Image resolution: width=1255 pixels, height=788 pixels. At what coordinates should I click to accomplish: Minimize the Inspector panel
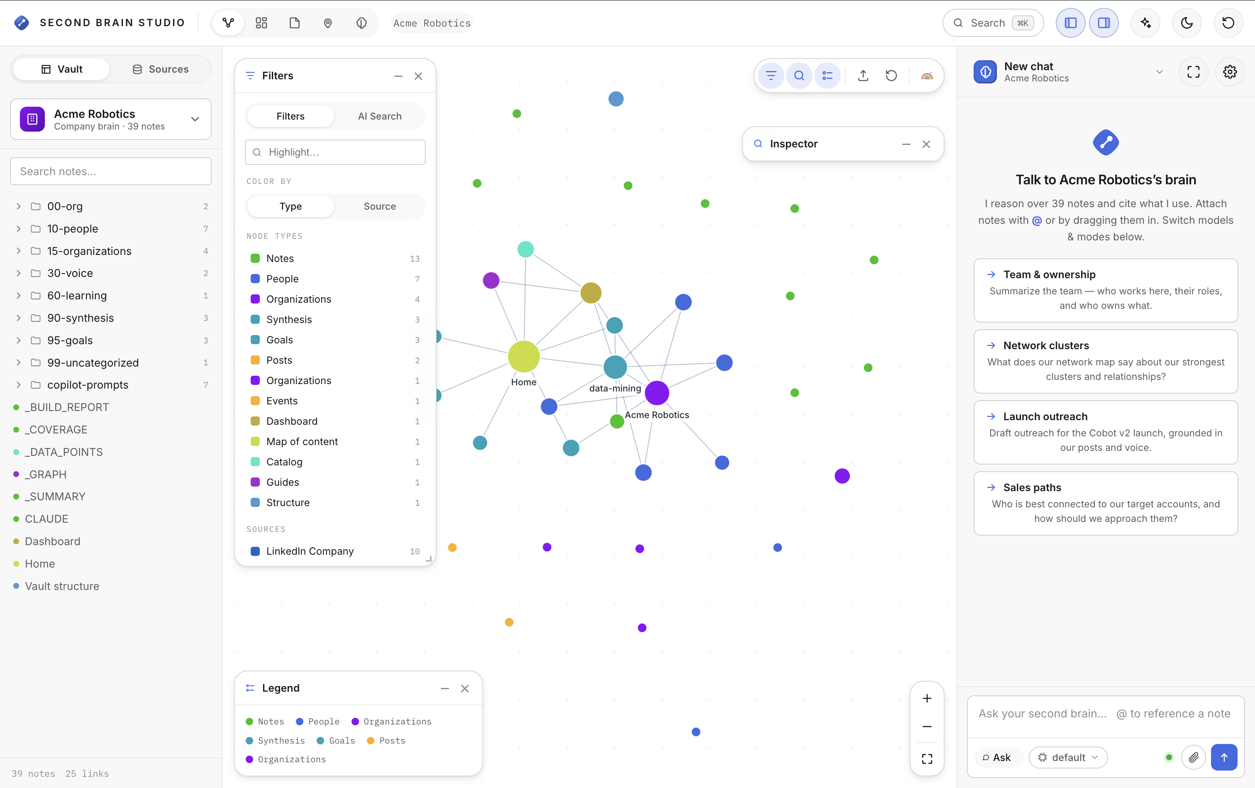(906, 144)
